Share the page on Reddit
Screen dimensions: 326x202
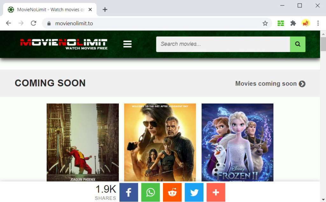click(x=172, y=192)
